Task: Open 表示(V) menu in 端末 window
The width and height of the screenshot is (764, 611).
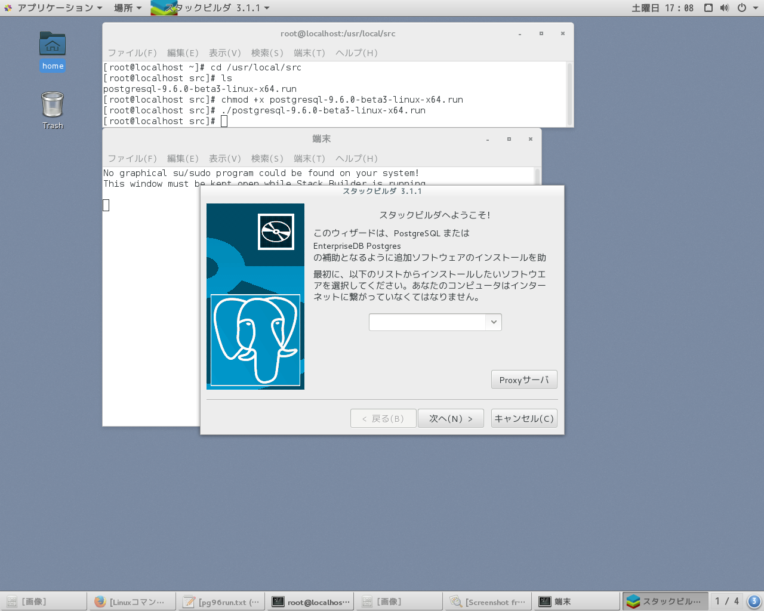Action: tap(224, 159)
